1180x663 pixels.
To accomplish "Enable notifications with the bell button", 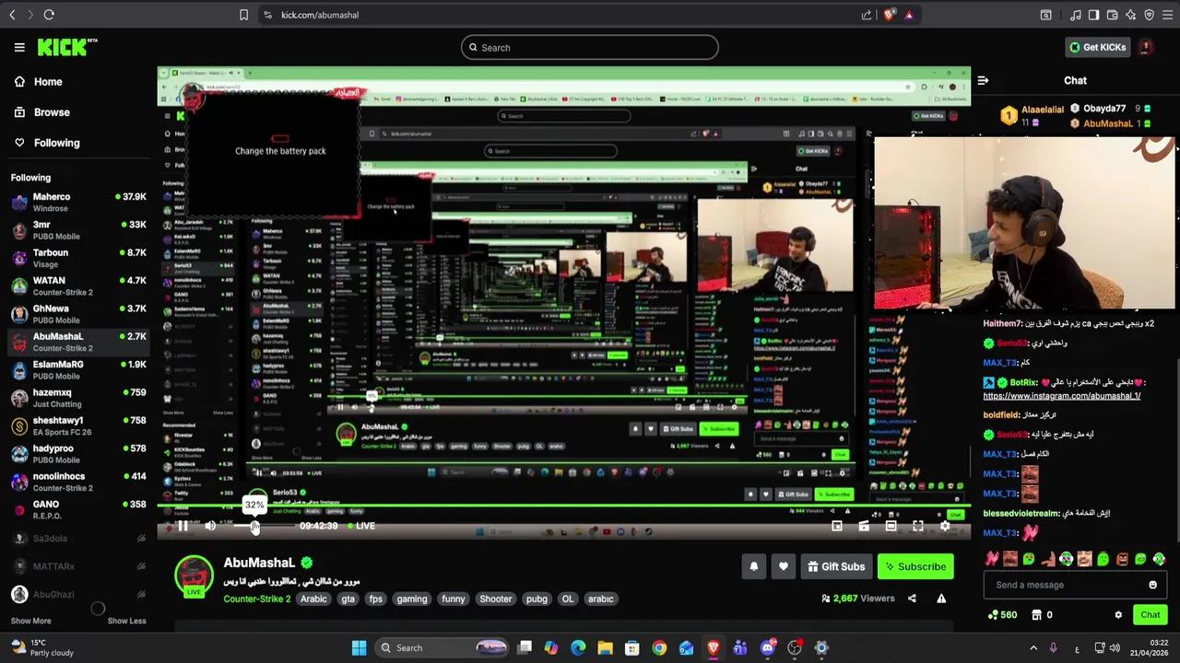I will click(x=754, y=566).
